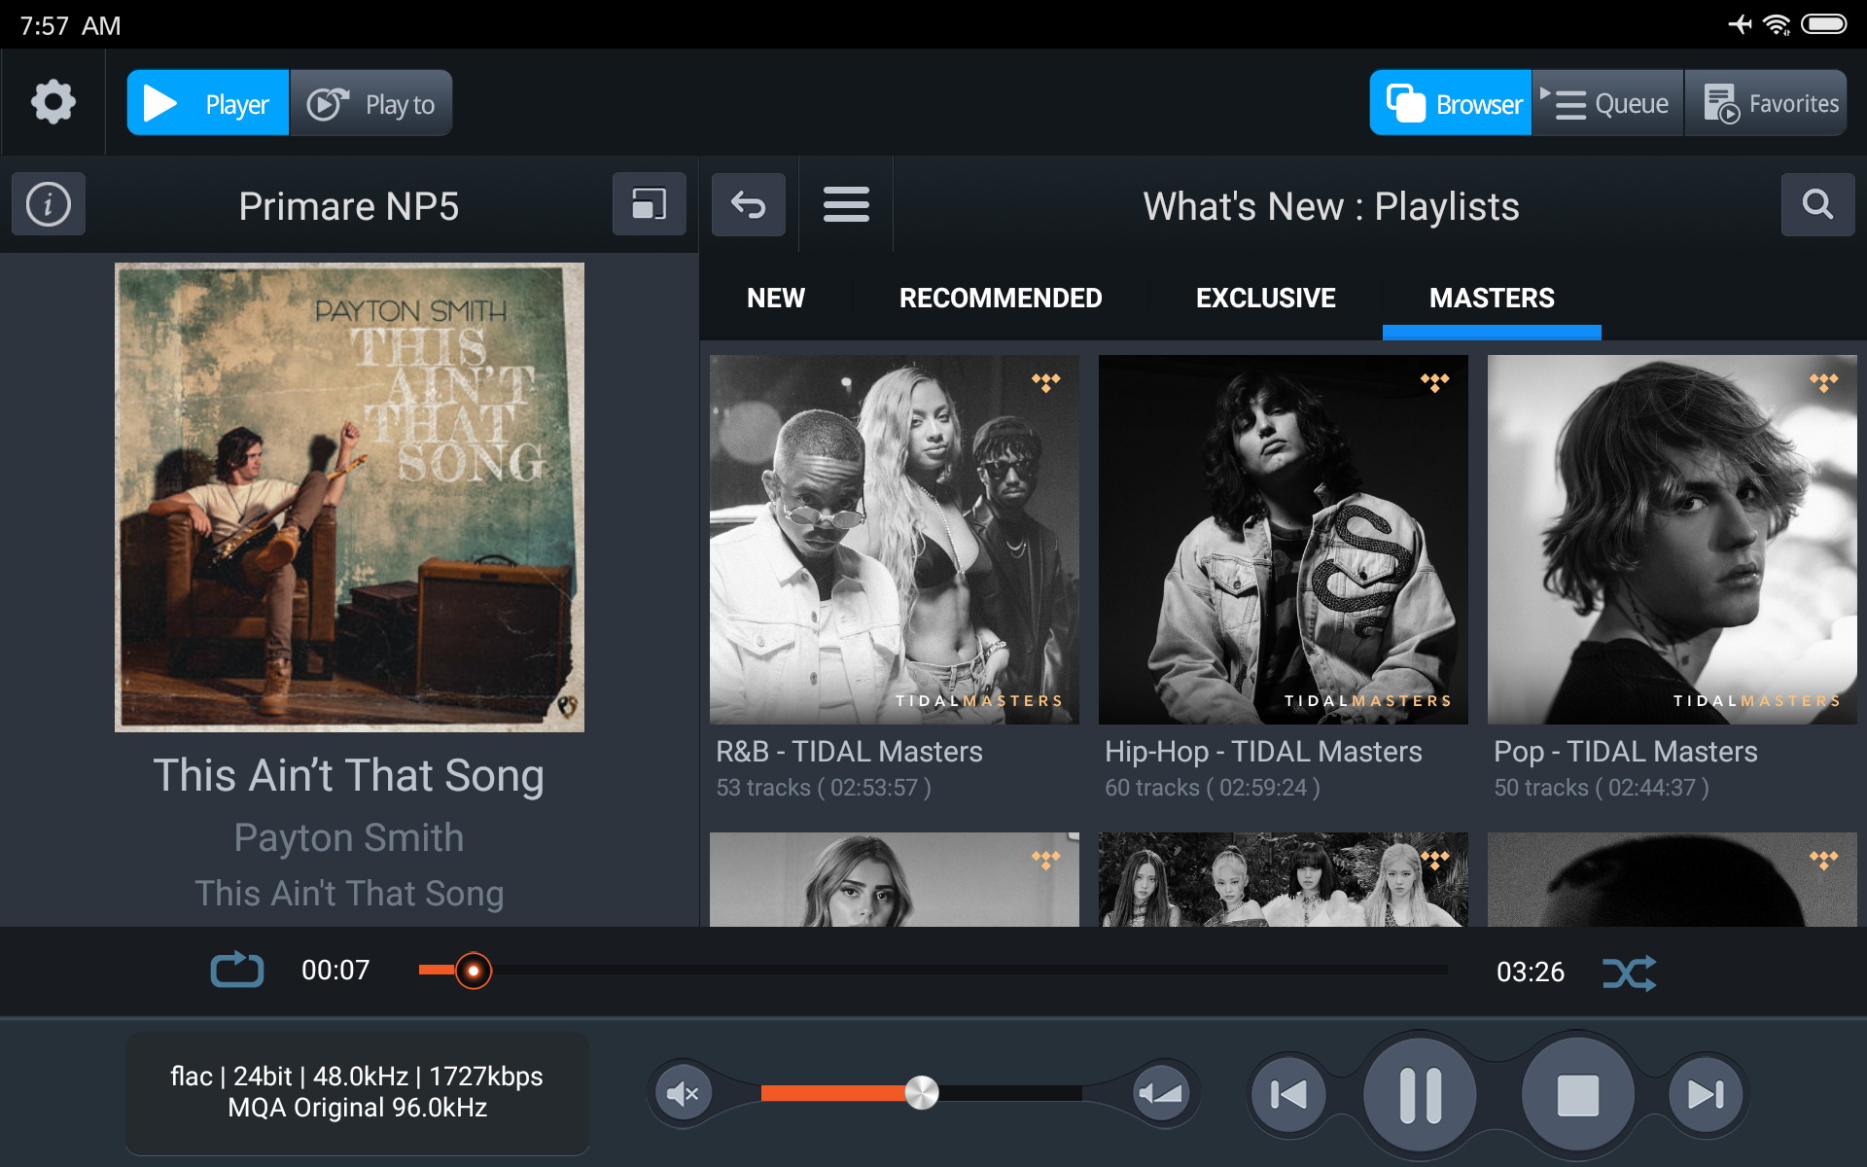Click the battery status icon
Viewport: 1867px width, 1167px height.
(1823, 24)
